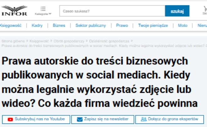
Task: Click 'Strona główna' breadcrumb link
Action: tap(13, 41)
